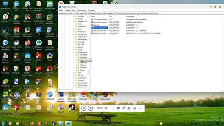
Task: Expand the Superfetch registry key
Action: (x=74, y=78)
